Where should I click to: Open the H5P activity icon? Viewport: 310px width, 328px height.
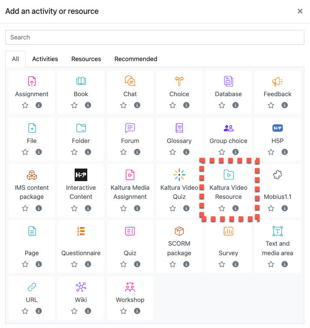click(277, 128)
